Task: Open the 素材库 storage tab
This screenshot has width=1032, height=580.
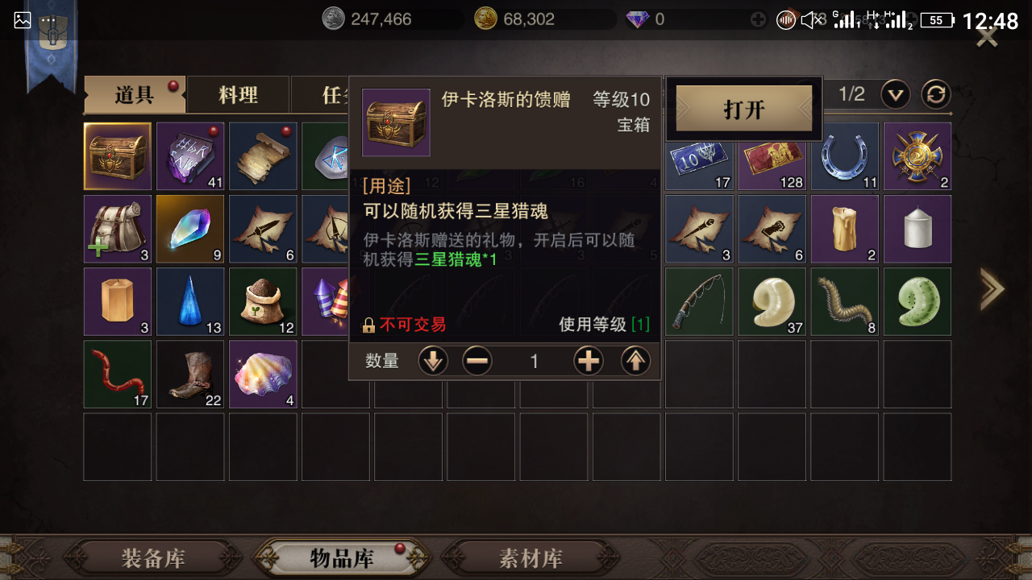Action: coord(531,558)
